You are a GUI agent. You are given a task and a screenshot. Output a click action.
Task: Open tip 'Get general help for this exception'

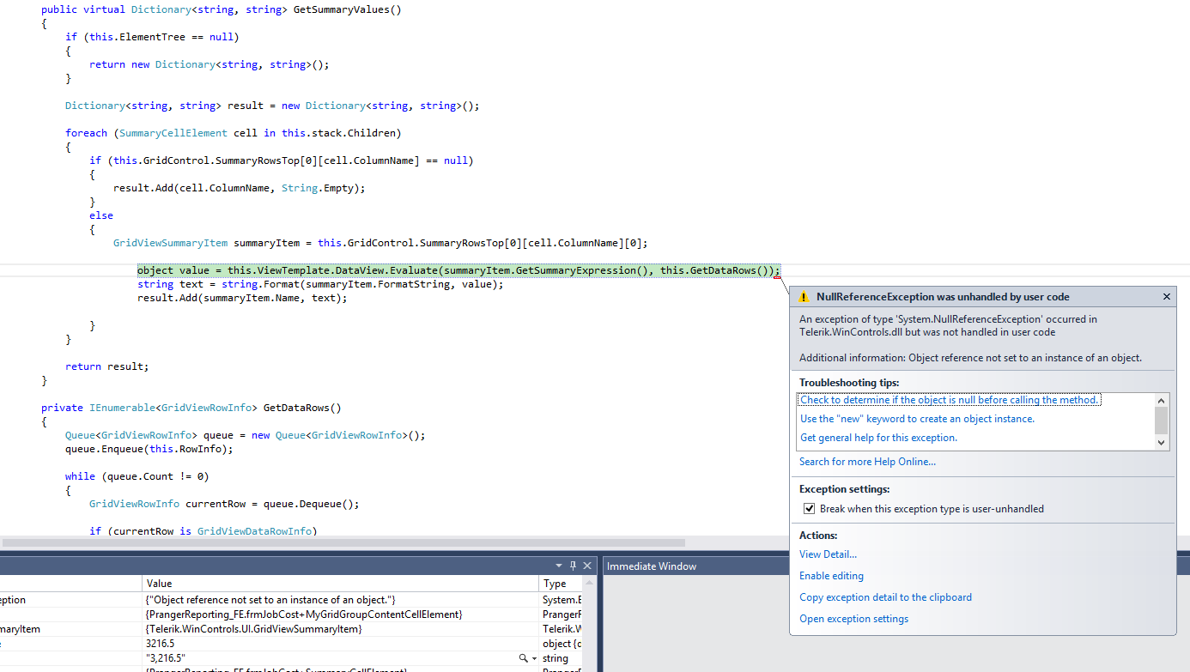click(x=878, y=438)
